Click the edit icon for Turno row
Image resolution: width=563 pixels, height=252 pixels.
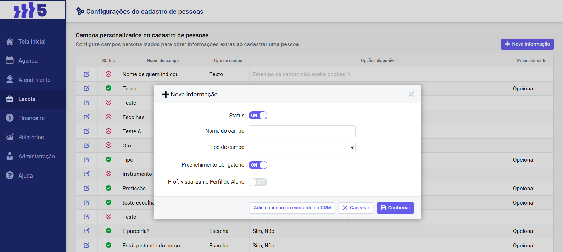87,88
